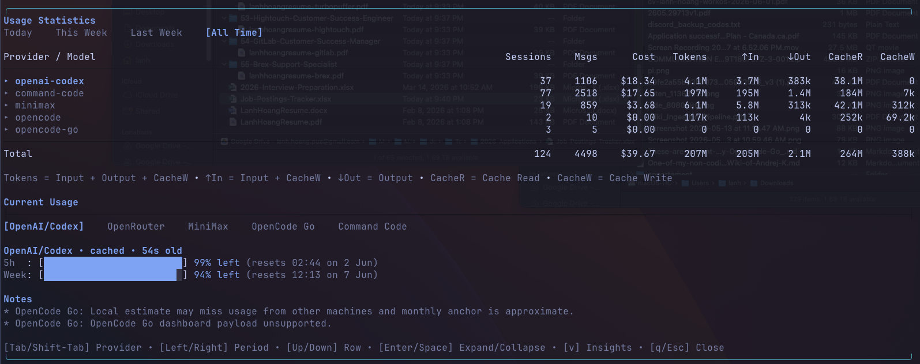The height and width of the screenshot is (364, 920).
Task: Click the Usage Statistics title
Action: 50,21
